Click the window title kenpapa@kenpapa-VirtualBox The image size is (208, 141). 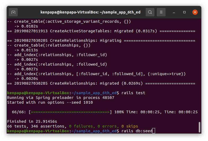(90, 12)
